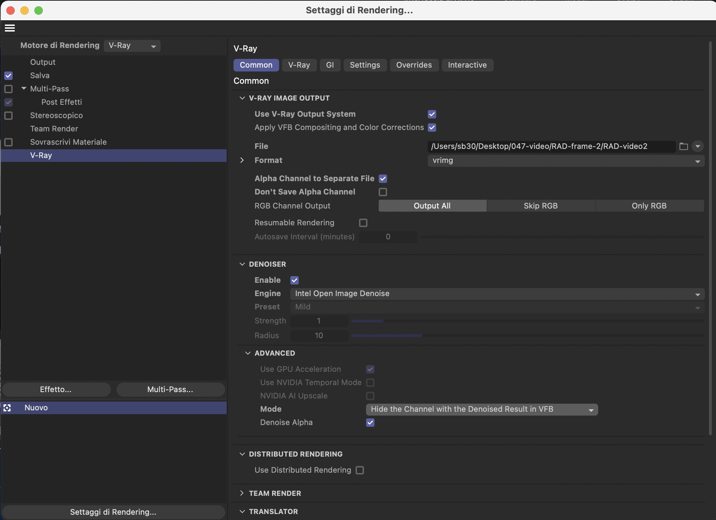Open the Motore di Rendering V-Ray dropdown
Viewport: 716px width, 520px height.
pos(132,46)
